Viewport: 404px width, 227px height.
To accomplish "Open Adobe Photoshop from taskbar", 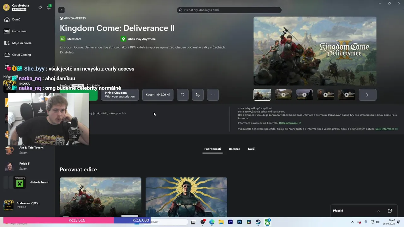I will [240, 222].
